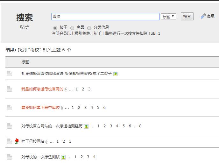Screen dimensions: 219x164
Task: Click the thread icon for 扎克伯格回母校哈佛演讲
Action: tap(9, 74)
